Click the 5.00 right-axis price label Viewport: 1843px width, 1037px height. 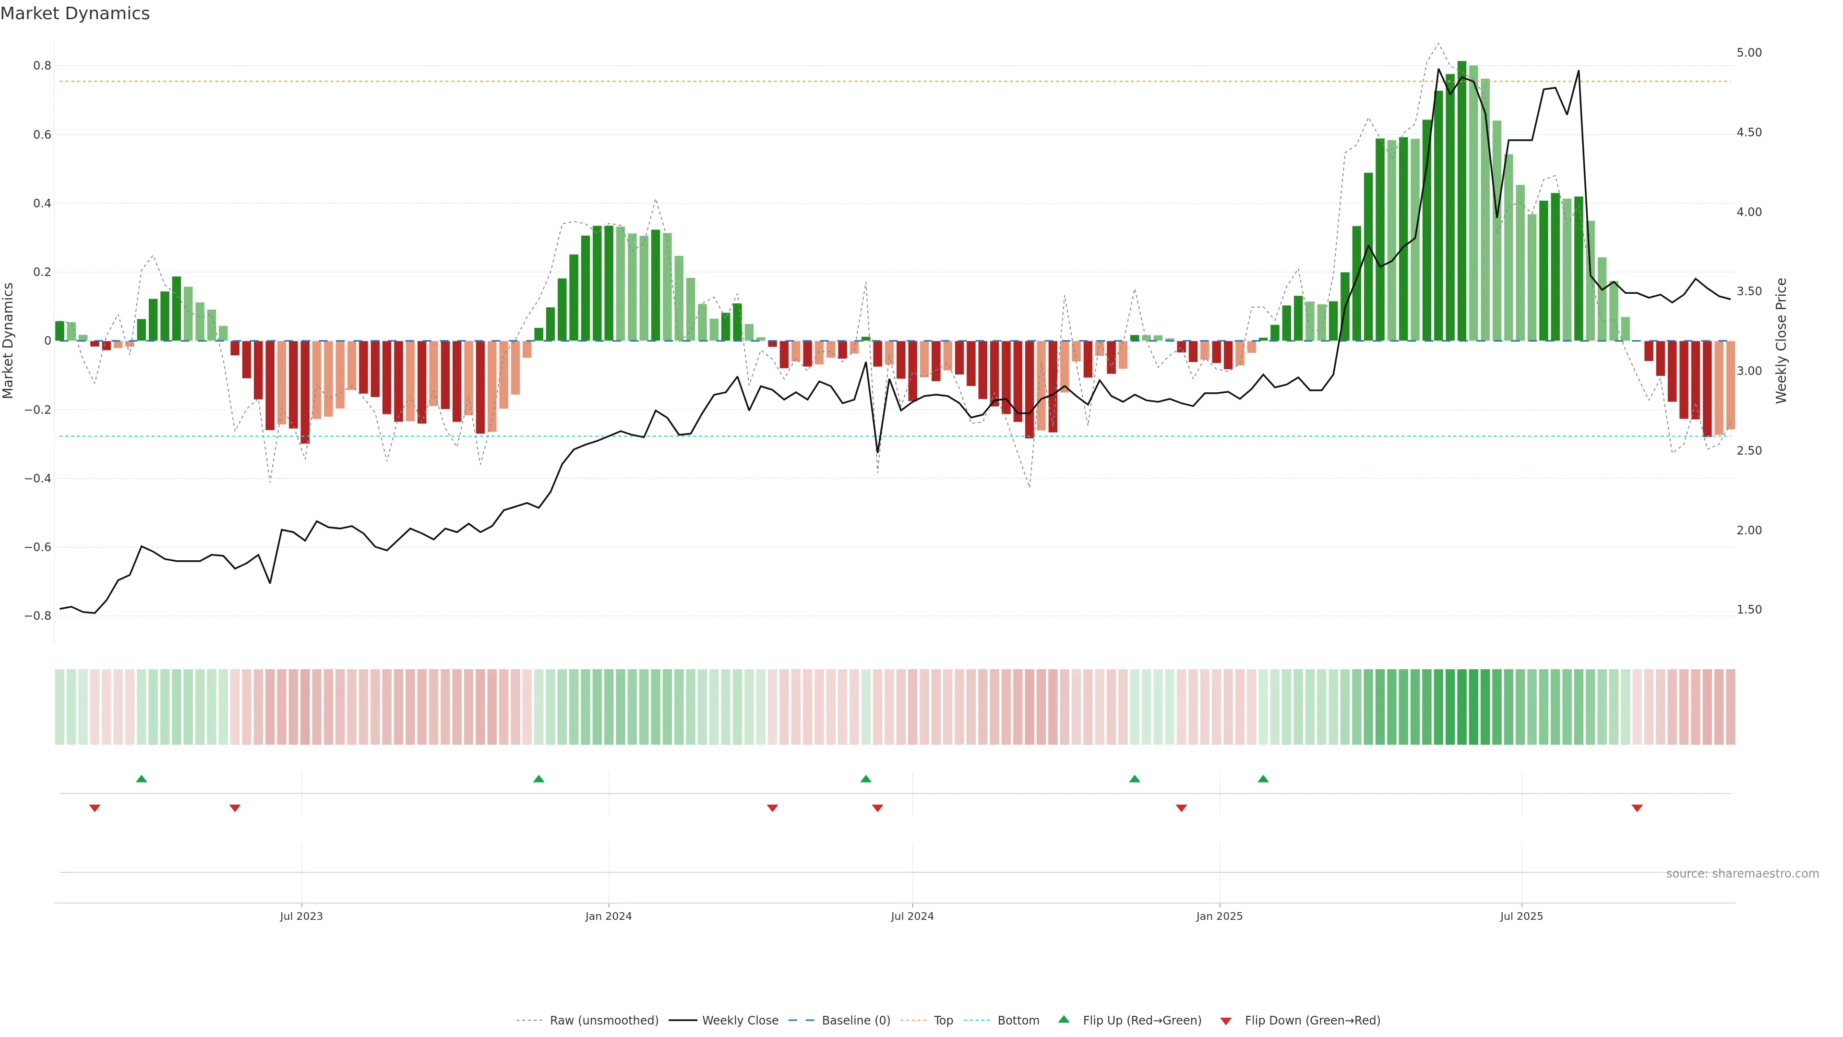[x=1748, y=53]
